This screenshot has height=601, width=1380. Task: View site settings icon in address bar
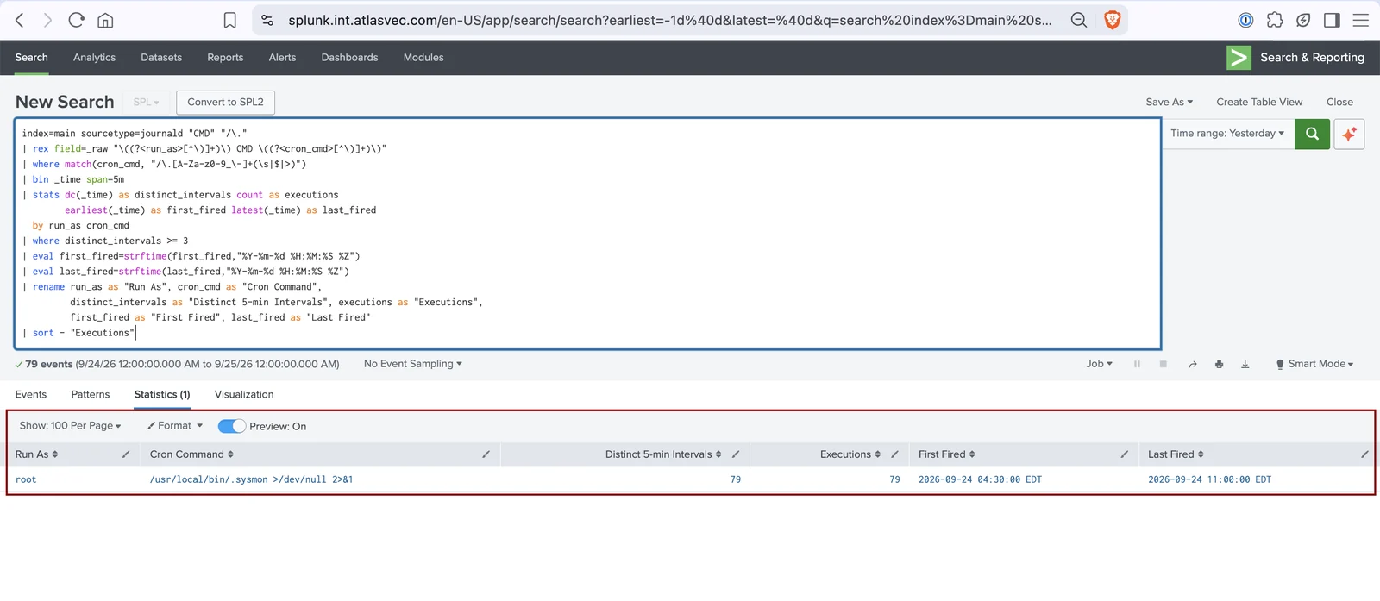267,20
